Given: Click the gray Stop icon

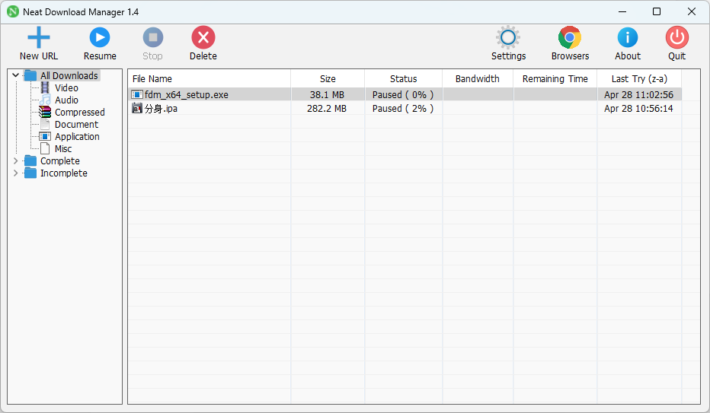Looking at the screenshot, I should click(x=152, y=37).
